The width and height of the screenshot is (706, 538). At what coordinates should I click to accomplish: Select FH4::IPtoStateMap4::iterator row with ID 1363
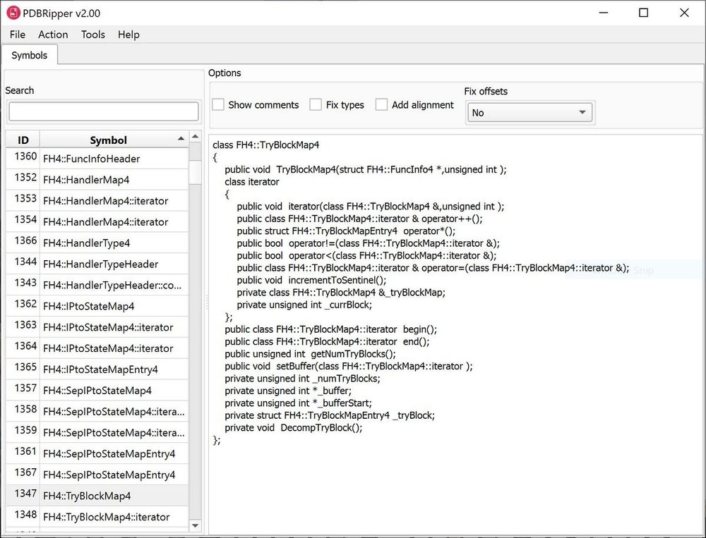click(97, 327)
